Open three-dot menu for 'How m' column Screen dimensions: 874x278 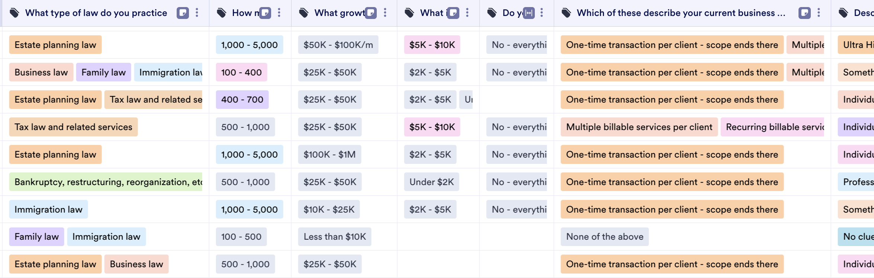pyautogui.click(x=279, y=13)
